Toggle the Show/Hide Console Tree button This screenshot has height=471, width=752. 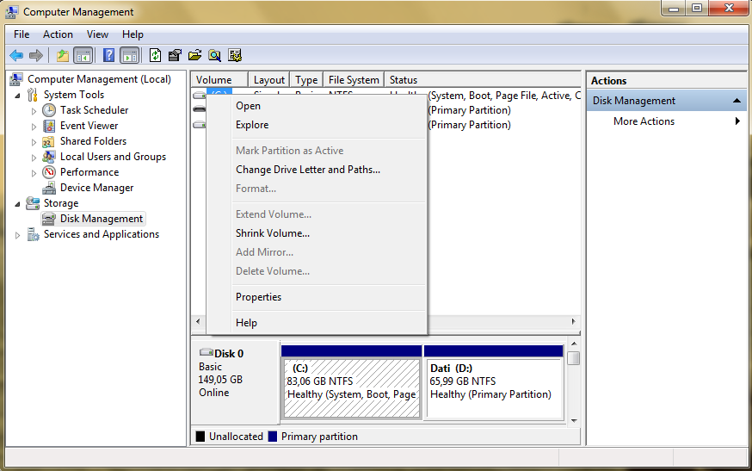point(83,55)
